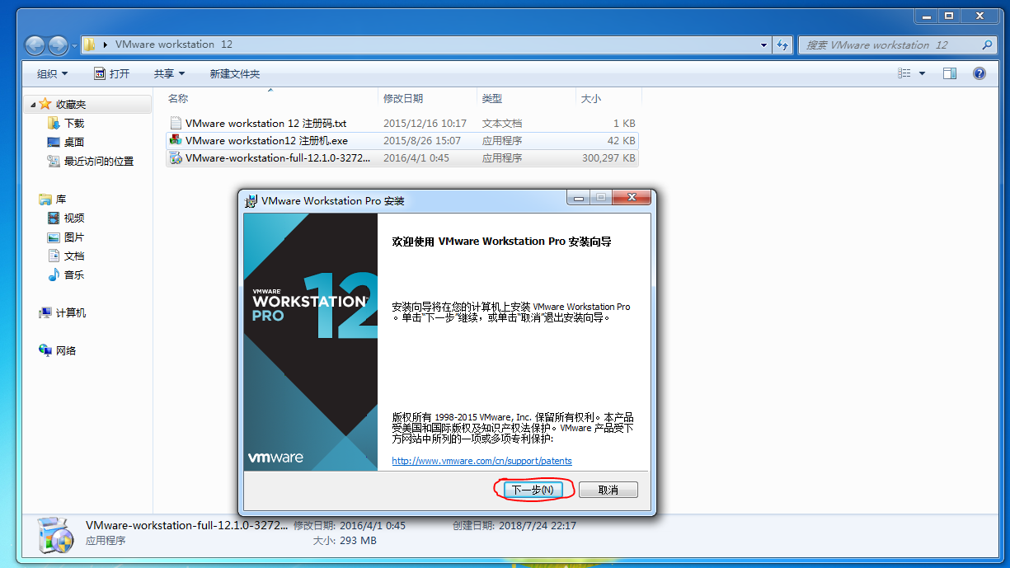Select 计算机 in the navigation pane
1010x568 pixels.
click(x=71, y=313)
